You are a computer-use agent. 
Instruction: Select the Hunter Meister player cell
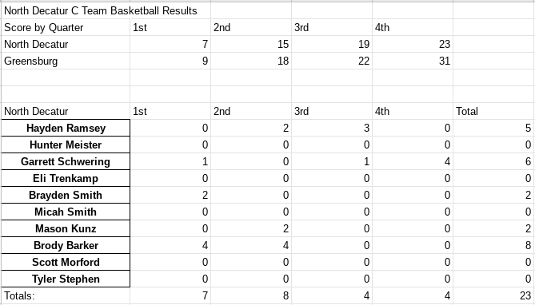[x=66, y=145]
